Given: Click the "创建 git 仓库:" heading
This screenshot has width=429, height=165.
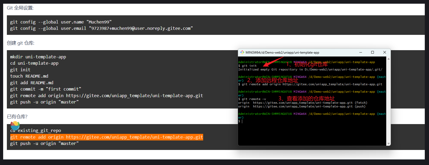Looking at the screenshot, I should click(21, 43).
